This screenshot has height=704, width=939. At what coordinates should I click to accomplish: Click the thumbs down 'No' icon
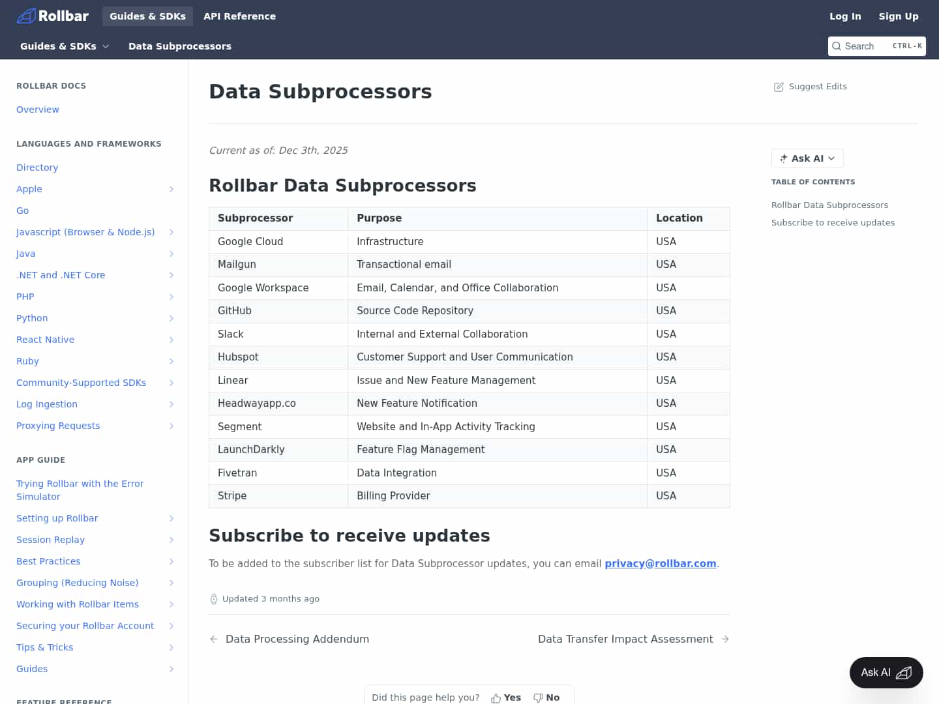[x=539, y=697]
